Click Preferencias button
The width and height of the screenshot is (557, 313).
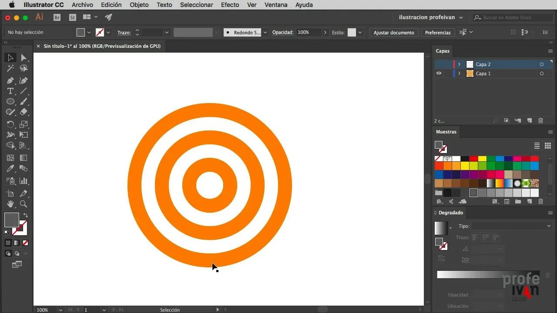point(438,33)
